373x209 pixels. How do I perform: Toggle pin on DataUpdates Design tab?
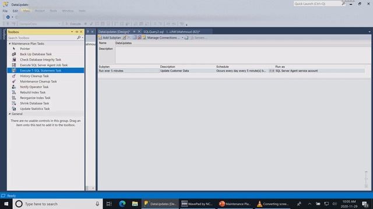[x=134, y=31]
